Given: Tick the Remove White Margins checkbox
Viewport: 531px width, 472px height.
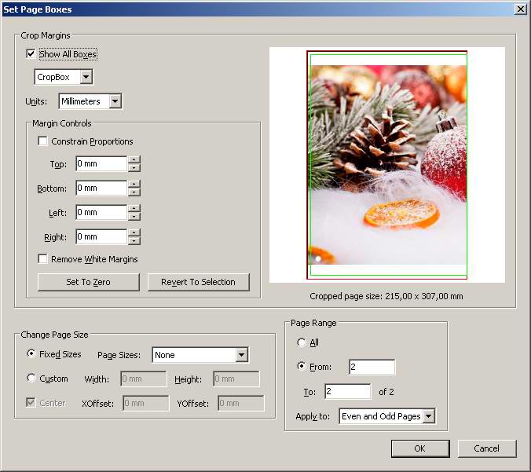Looking at the screenshot, I should (x=42, y=258).
